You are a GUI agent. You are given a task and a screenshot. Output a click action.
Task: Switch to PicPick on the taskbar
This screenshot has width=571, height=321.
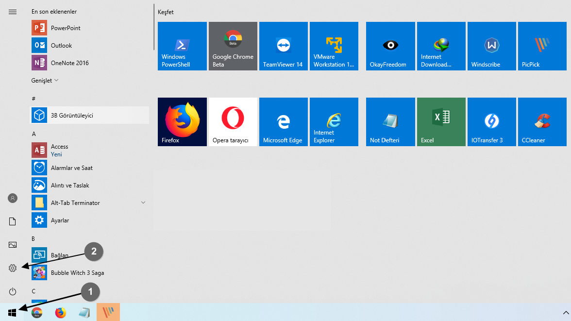pyautogui.click(x=108, y=312)
